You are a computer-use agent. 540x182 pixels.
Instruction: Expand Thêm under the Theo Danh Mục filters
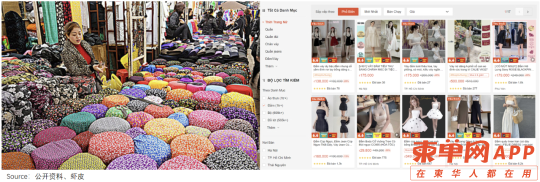point(273,127)
